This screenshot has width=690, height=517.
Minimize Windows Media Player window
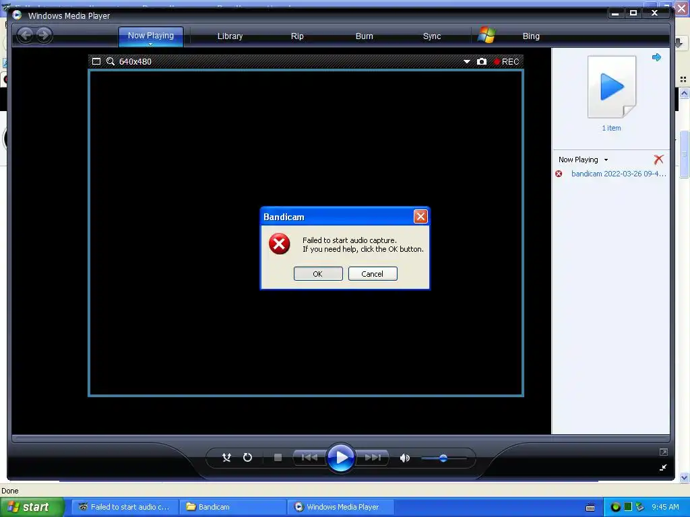(x=615, y=13)
